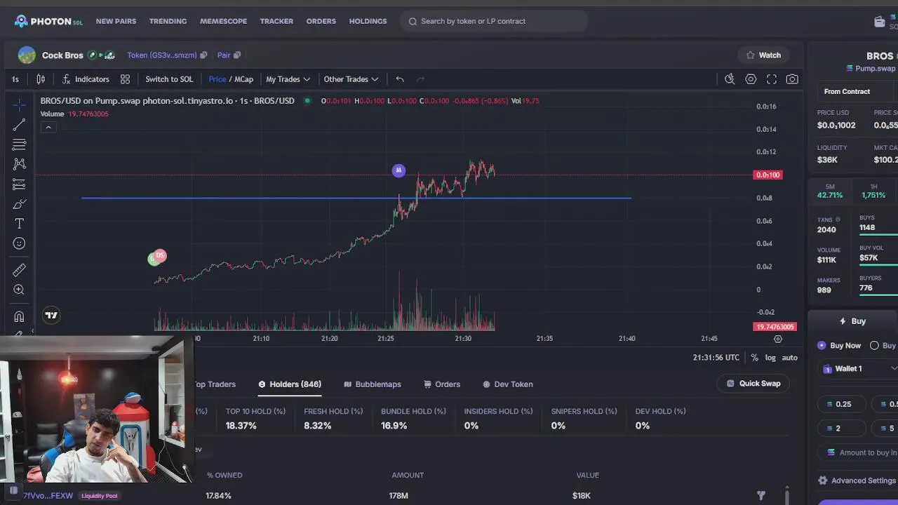This screenshot has width=898, height=505.
Task: Switch to Bubblemaps tab
Action: pos(373,384)
